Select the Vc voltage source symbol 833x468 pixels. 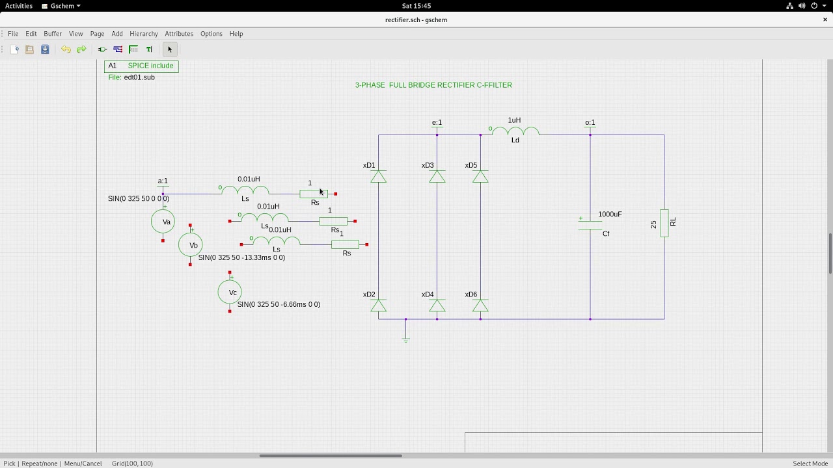[230, 292]
